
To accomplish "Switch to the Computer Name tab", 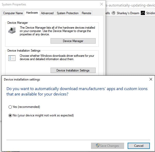I will (13, 13).
